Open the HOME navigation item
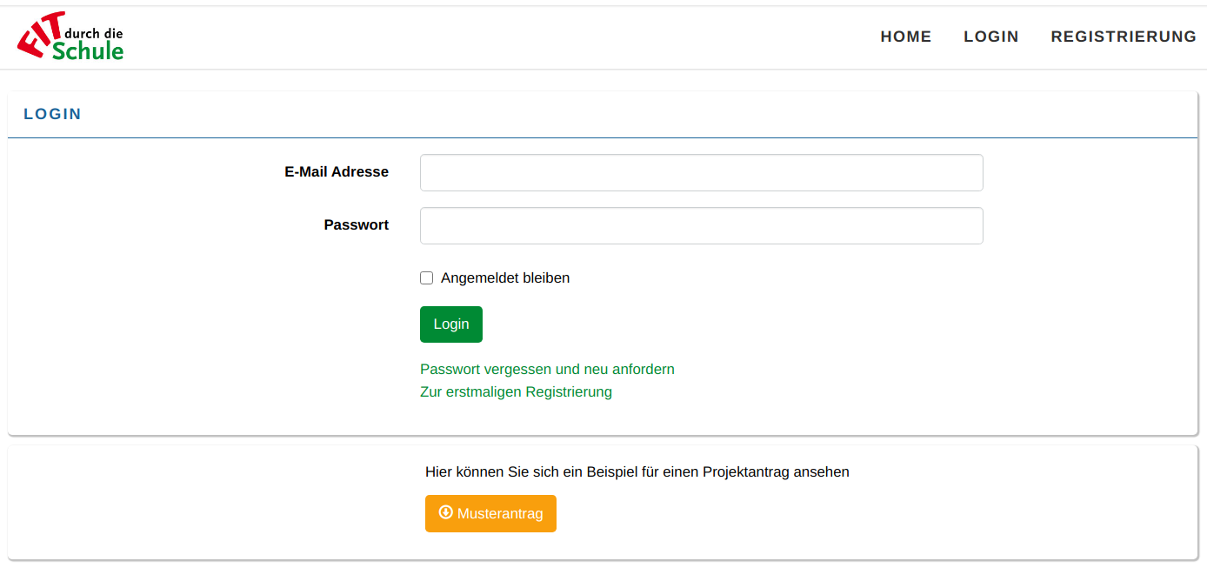 (905, 37)
